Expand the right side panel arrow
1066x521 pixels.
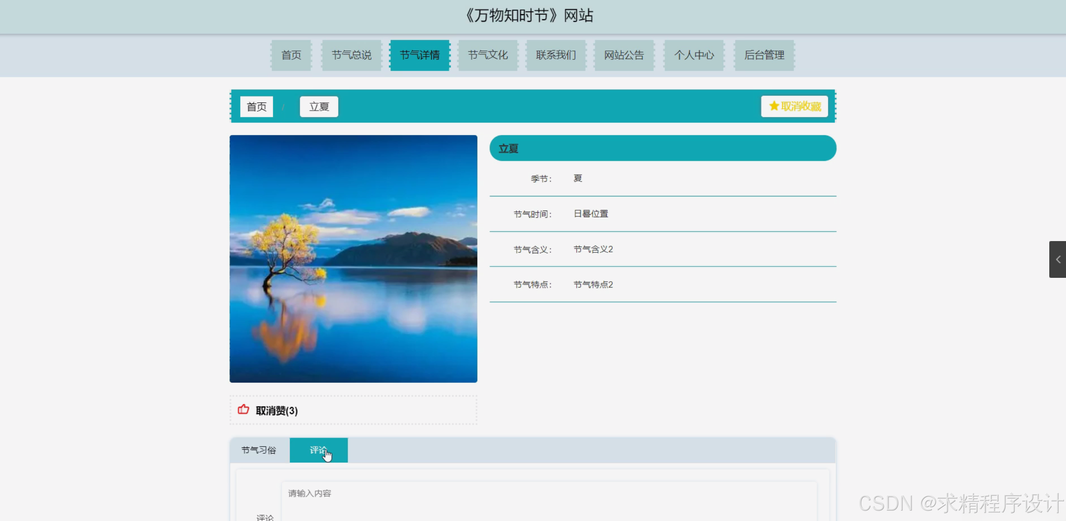coord(1058,259)
